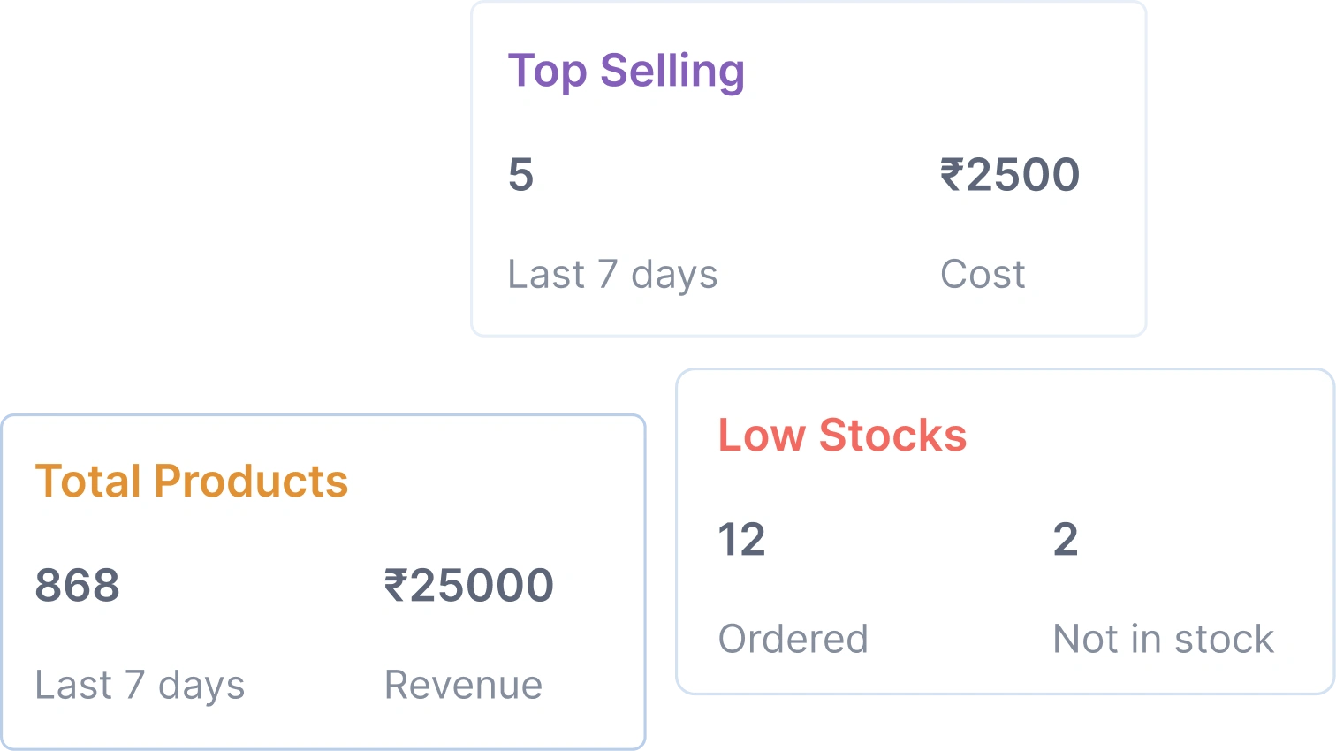The image size is (1336, 751).
Task: Click the Last 7 days label under Top Selling
Action: [612, 274]
